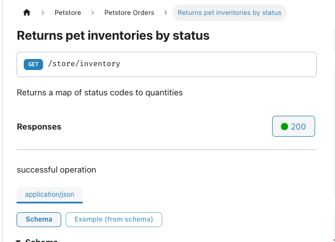Click the /store/inventory endpoint path

click(x=84, y=64)
